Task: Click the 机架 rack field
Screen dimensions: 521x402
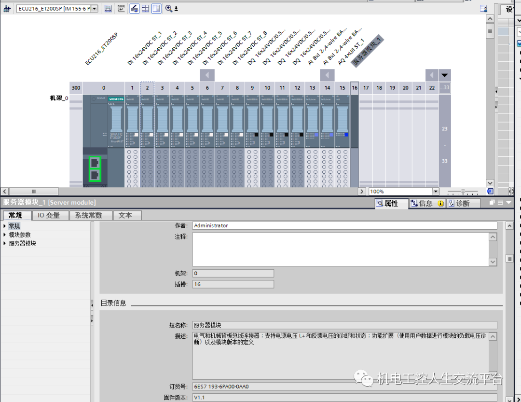Action: point(233,273)
